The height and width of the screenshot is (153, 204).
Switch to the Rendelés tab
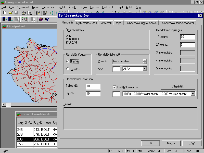tap(68, 22)
